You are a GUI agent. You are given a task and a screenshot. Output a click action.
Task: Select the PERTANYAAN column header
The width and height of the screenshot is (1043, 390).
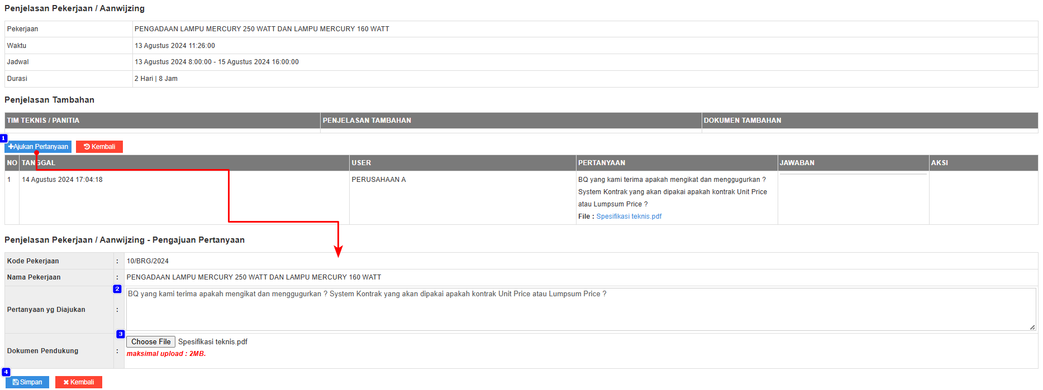tap(602, 163)
